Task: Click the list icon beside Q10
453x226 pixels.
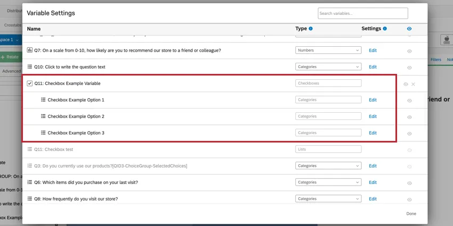Action: click(x=30, y=67)
